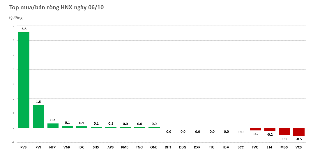
Task: Click the VNR axis label
Action: 67,147
